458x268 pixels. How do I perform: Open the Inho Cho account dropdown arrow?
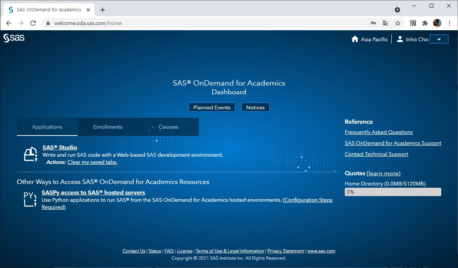click(439, 39)
